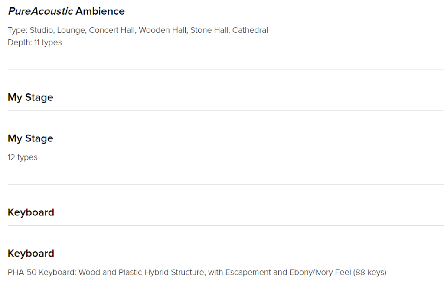Click the (88 keys) text
Image resolution: width=444 pixels, height=286 pixels.
click(370, 273)
